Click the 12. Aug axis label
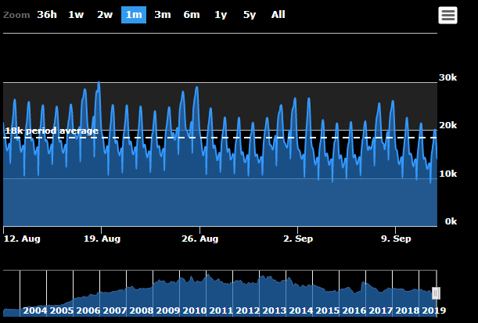The image size is (478, 323). 22,239
